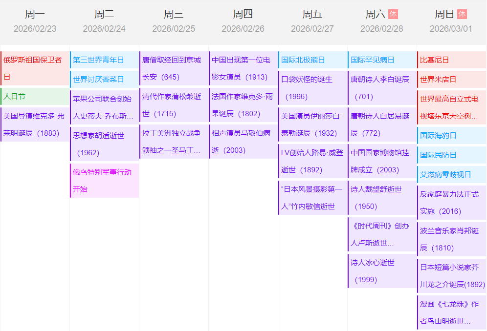Open the 国际罕见病日 entry

click(382, 60)
